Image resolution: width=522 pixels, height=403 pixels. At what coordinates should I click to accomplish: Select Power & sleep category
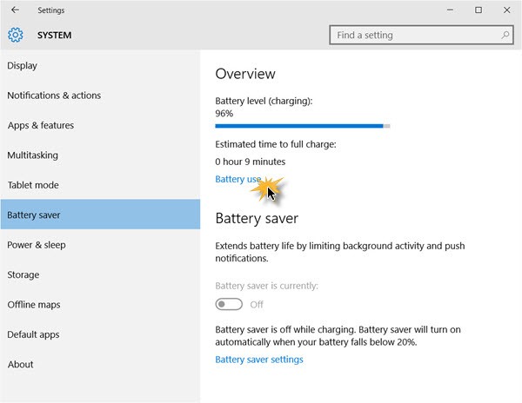(x=100, y=245)
